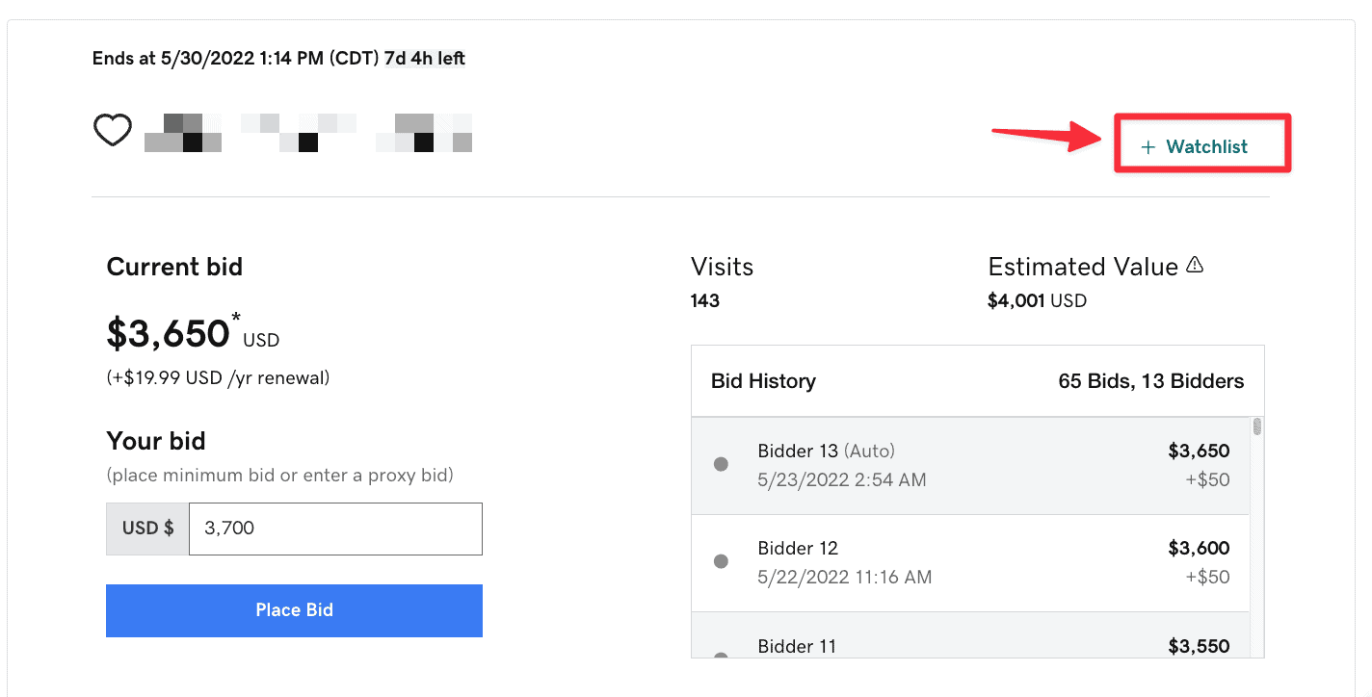Click the Bid History scrollbar thumb
This screenshot has height=697, width=1372.
click(x=1256, y=426)
